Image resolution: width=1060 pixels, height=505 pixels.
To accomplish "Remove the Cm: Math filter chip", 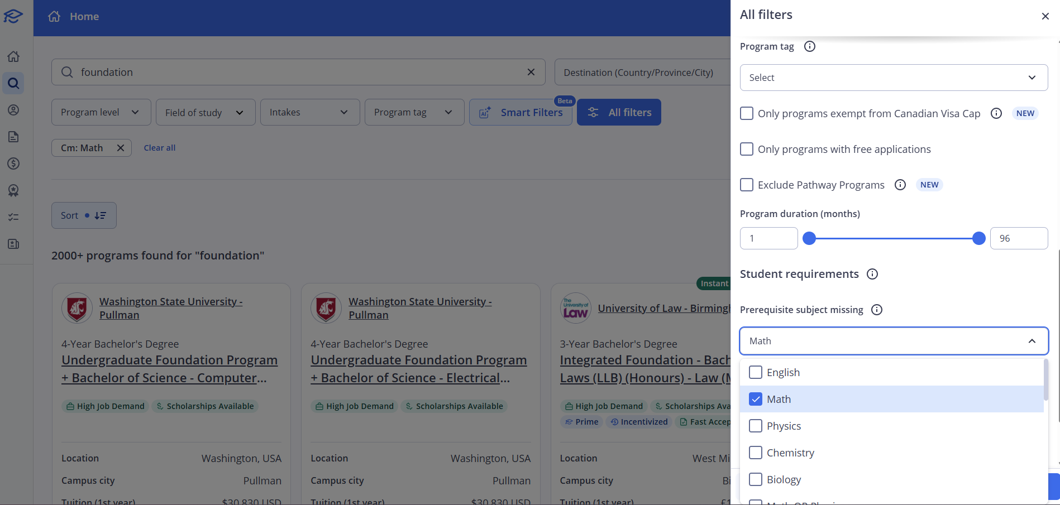I will (120, 148).
